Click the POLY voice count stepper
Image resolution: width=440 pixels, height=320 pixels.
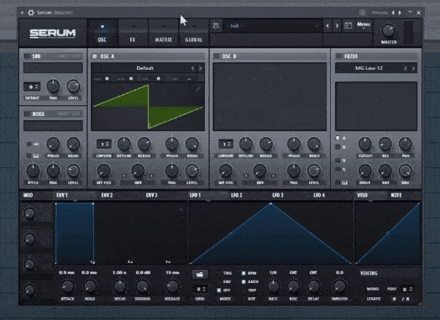pos(407,289)
